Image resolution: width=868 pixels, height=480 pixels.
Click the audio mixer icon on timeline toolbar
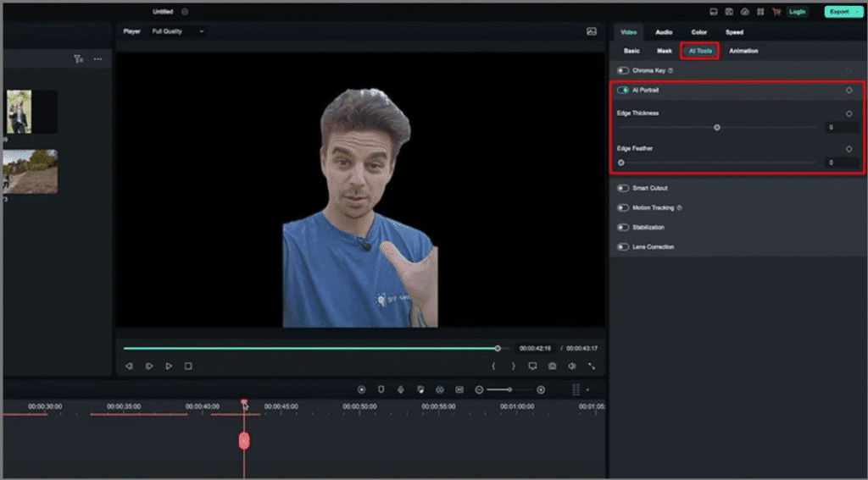(x=420, y=390)
